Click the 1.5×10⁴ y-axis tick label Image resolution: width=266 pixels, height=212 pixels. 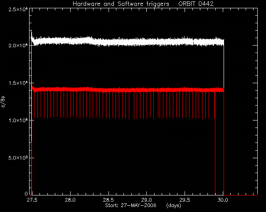18,83
